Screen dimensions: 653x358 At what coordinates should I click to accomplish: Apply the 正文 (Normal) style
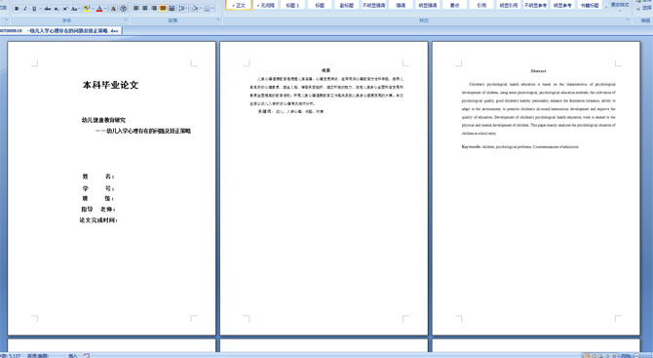239,5
